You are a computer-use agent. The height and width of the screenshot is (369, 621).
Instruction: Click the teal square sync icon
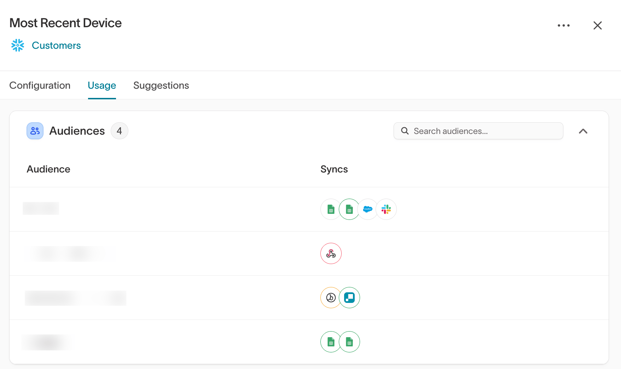tap(349, 298)
